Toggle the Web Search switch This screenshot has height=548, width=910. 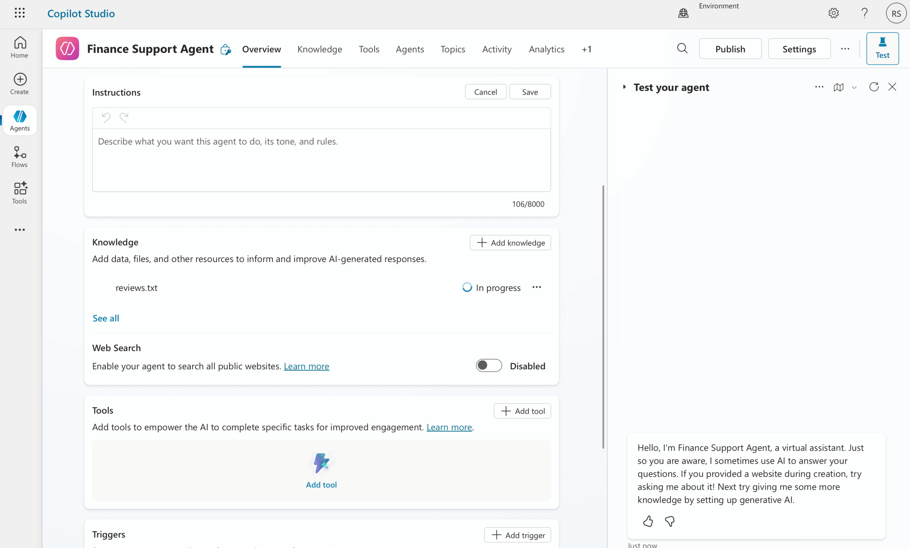pyautogui.click(x=489, y=366)
